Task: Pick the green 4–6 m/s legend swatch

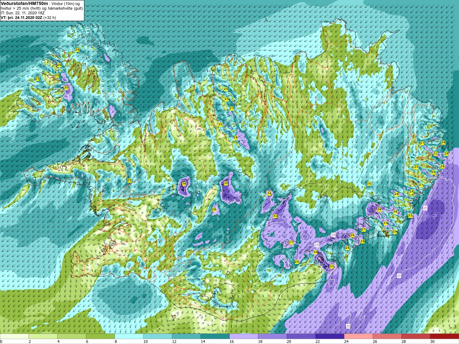Action: [x=72, y=336]
